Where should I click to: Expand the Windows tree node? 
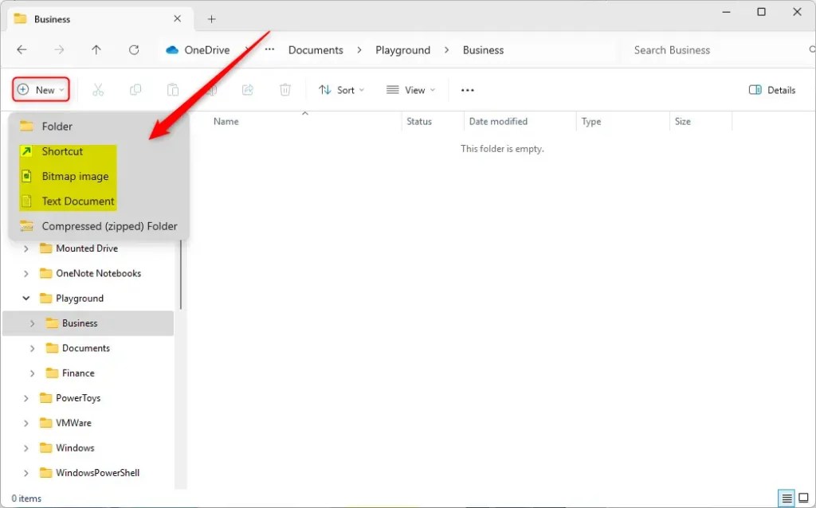(x=26, y=448)
